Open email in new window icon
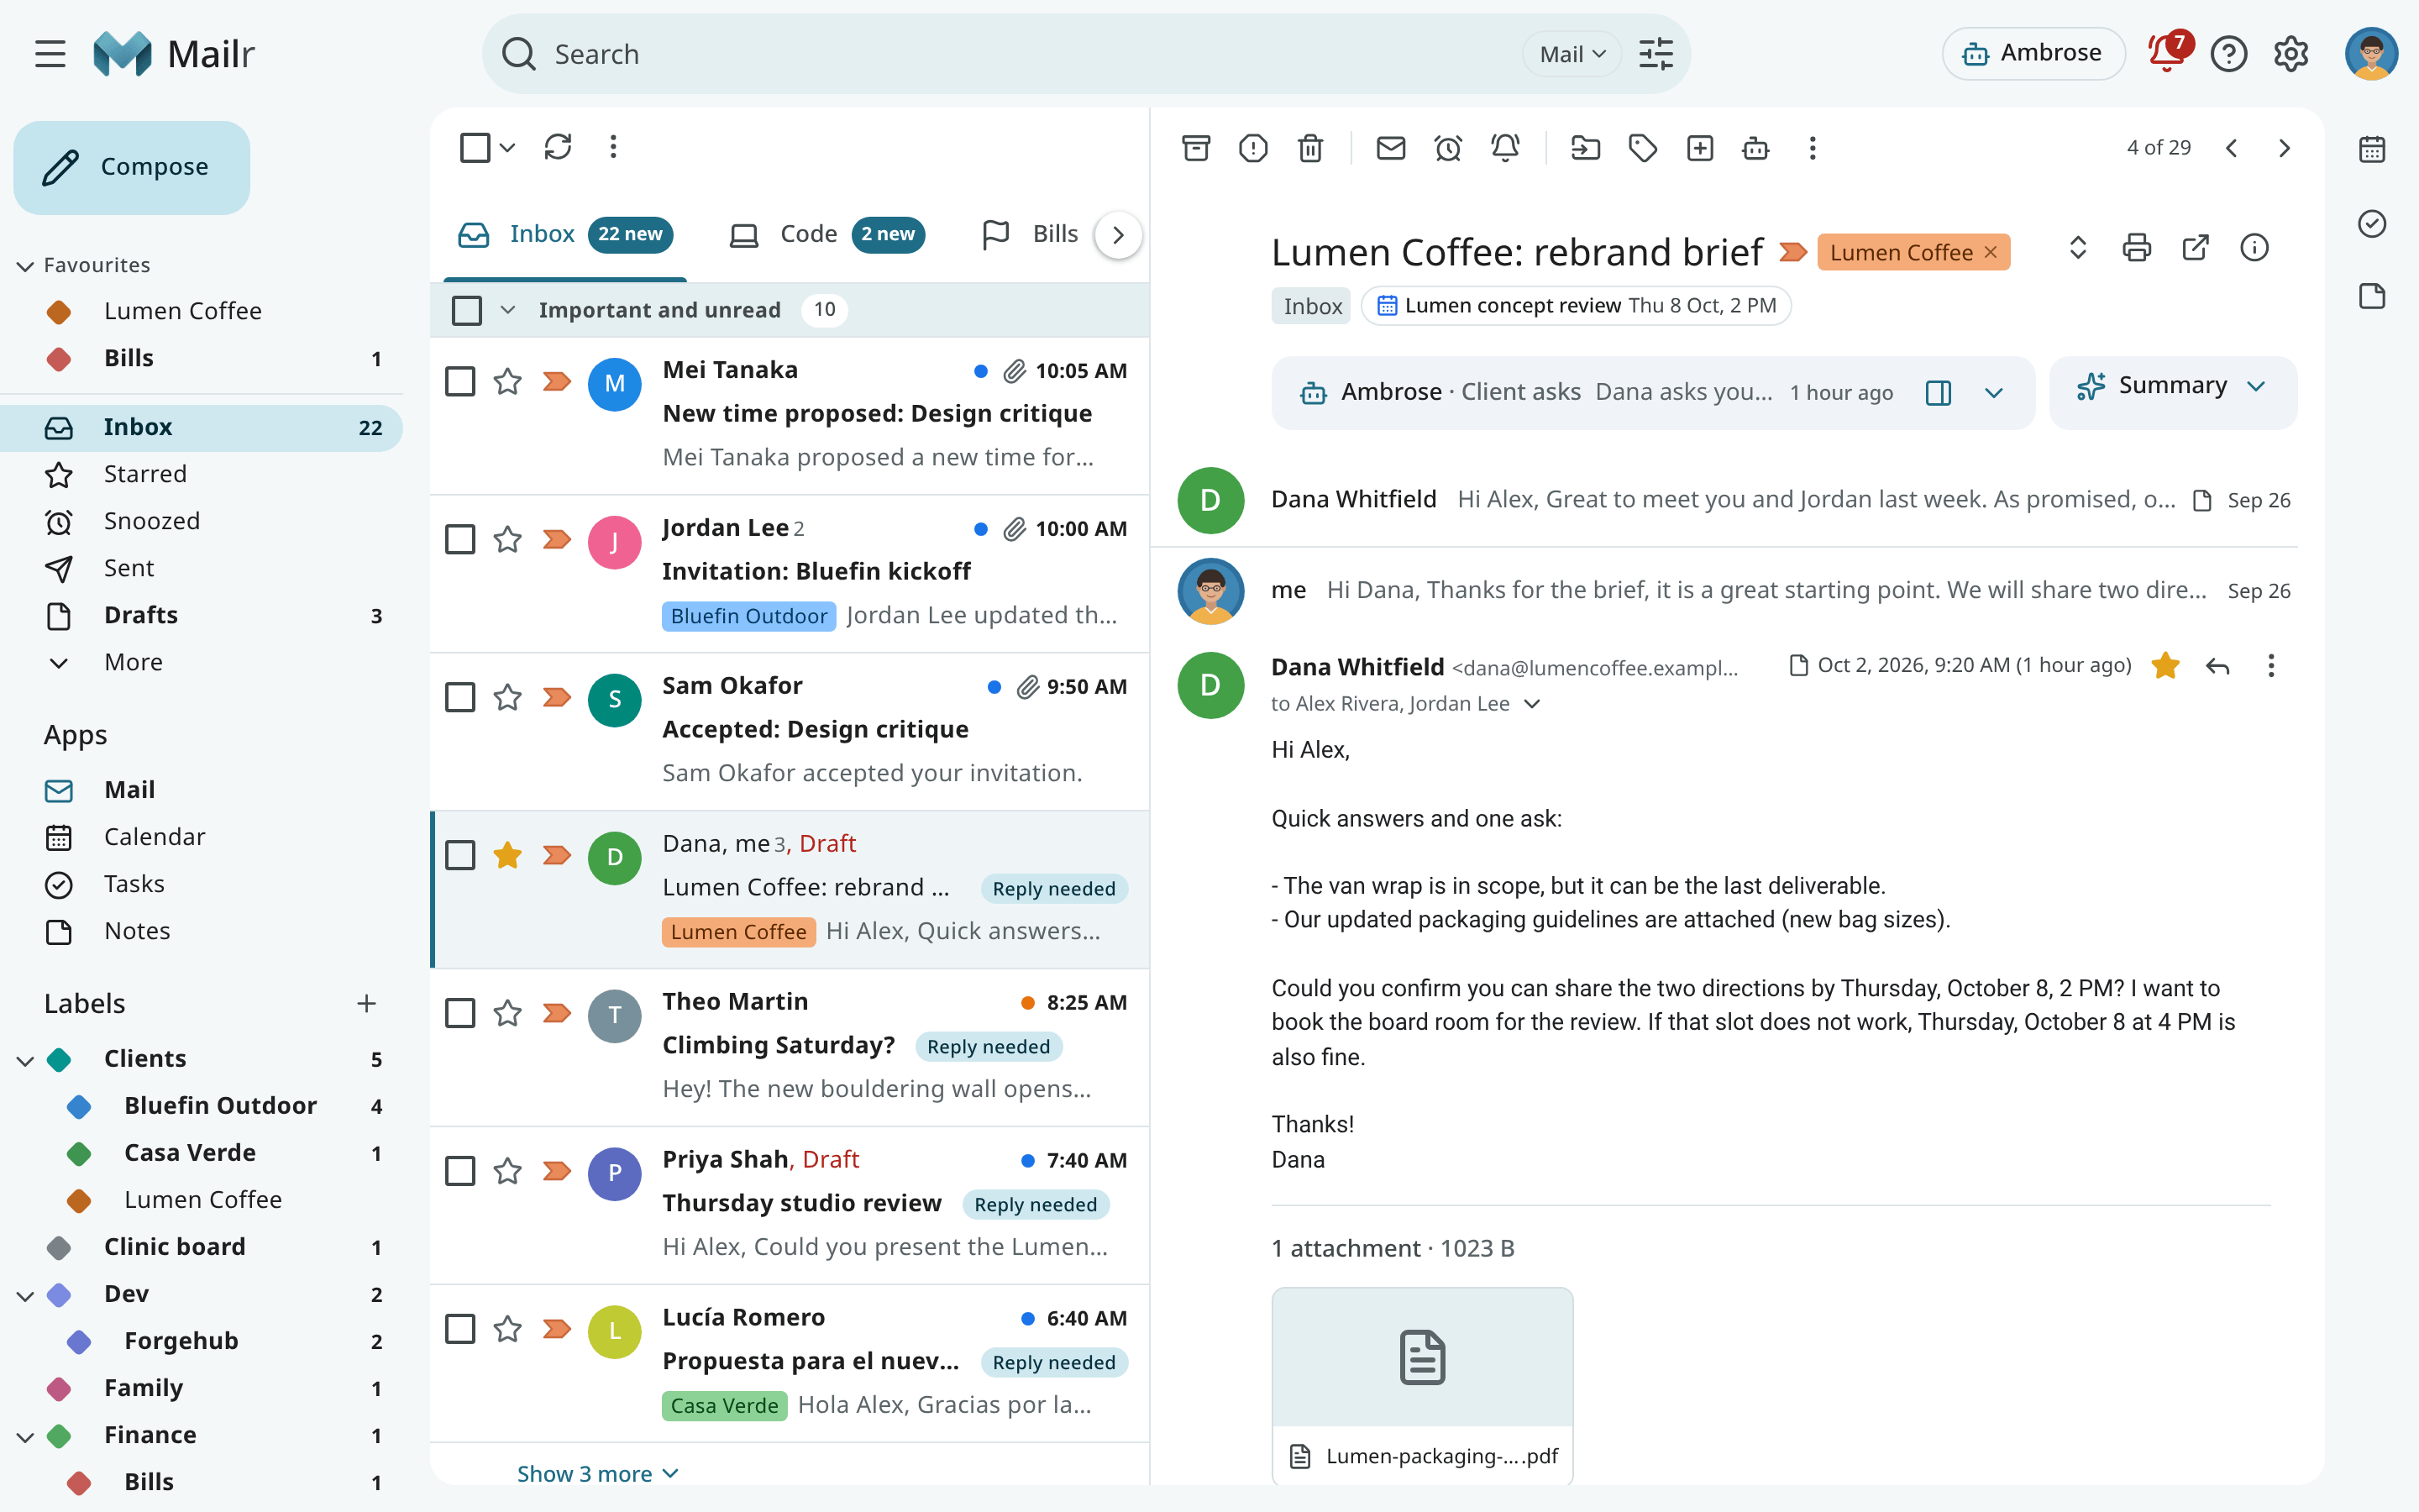The width and height of the screenshot is (2419, 1512). pos(2195,247)
